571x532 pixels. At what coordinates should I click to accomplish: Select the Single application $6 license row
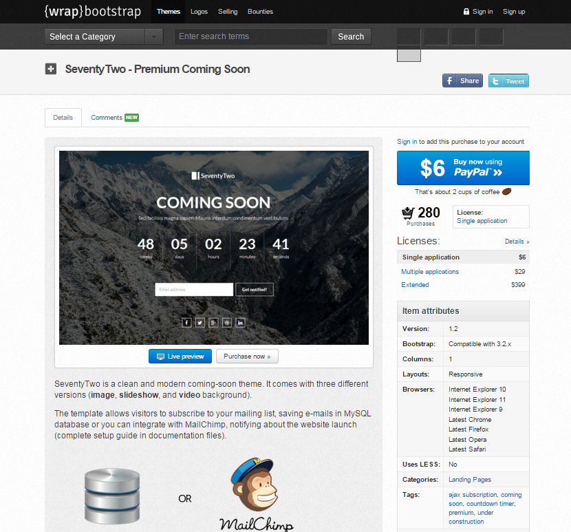coord(463,257)
